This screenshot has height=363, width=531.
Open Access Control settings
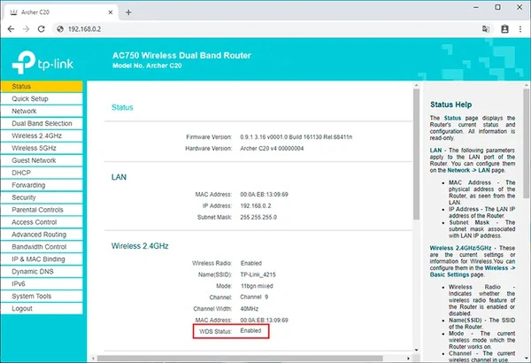tap(42, 222)
